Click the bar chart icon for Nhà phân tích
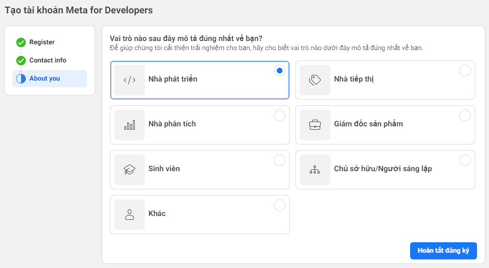Viewport: 489px width, 268px height. [x=130, y=125]
